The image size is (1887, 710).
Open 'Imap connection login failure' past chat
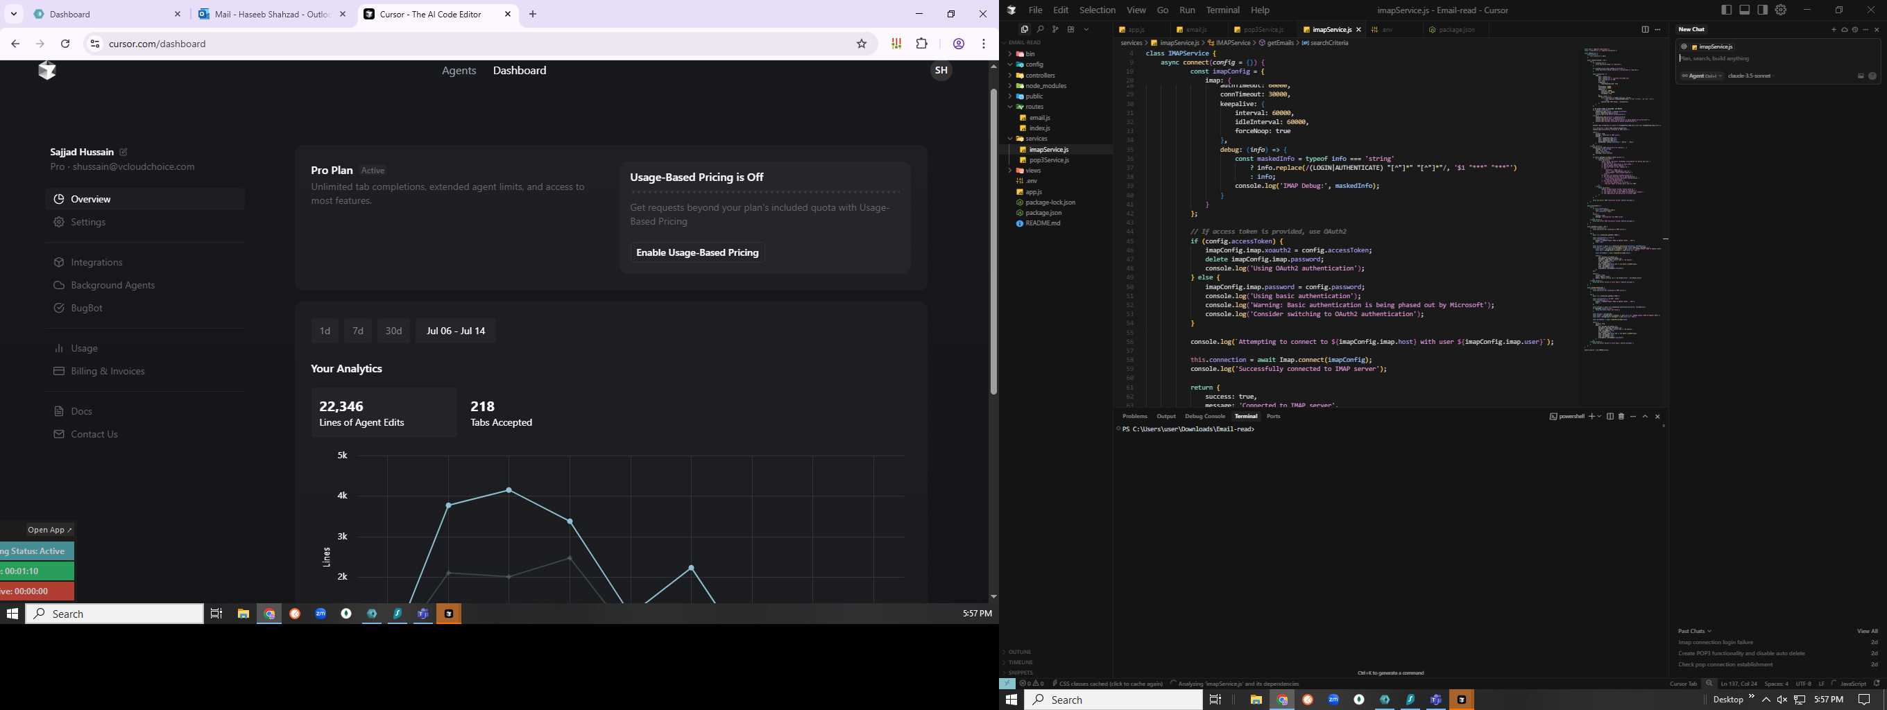[x=1778, y=643]
